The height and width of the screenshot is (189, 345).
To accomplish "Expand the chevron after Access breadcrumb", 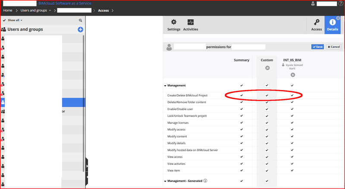I will pos(113,11).
